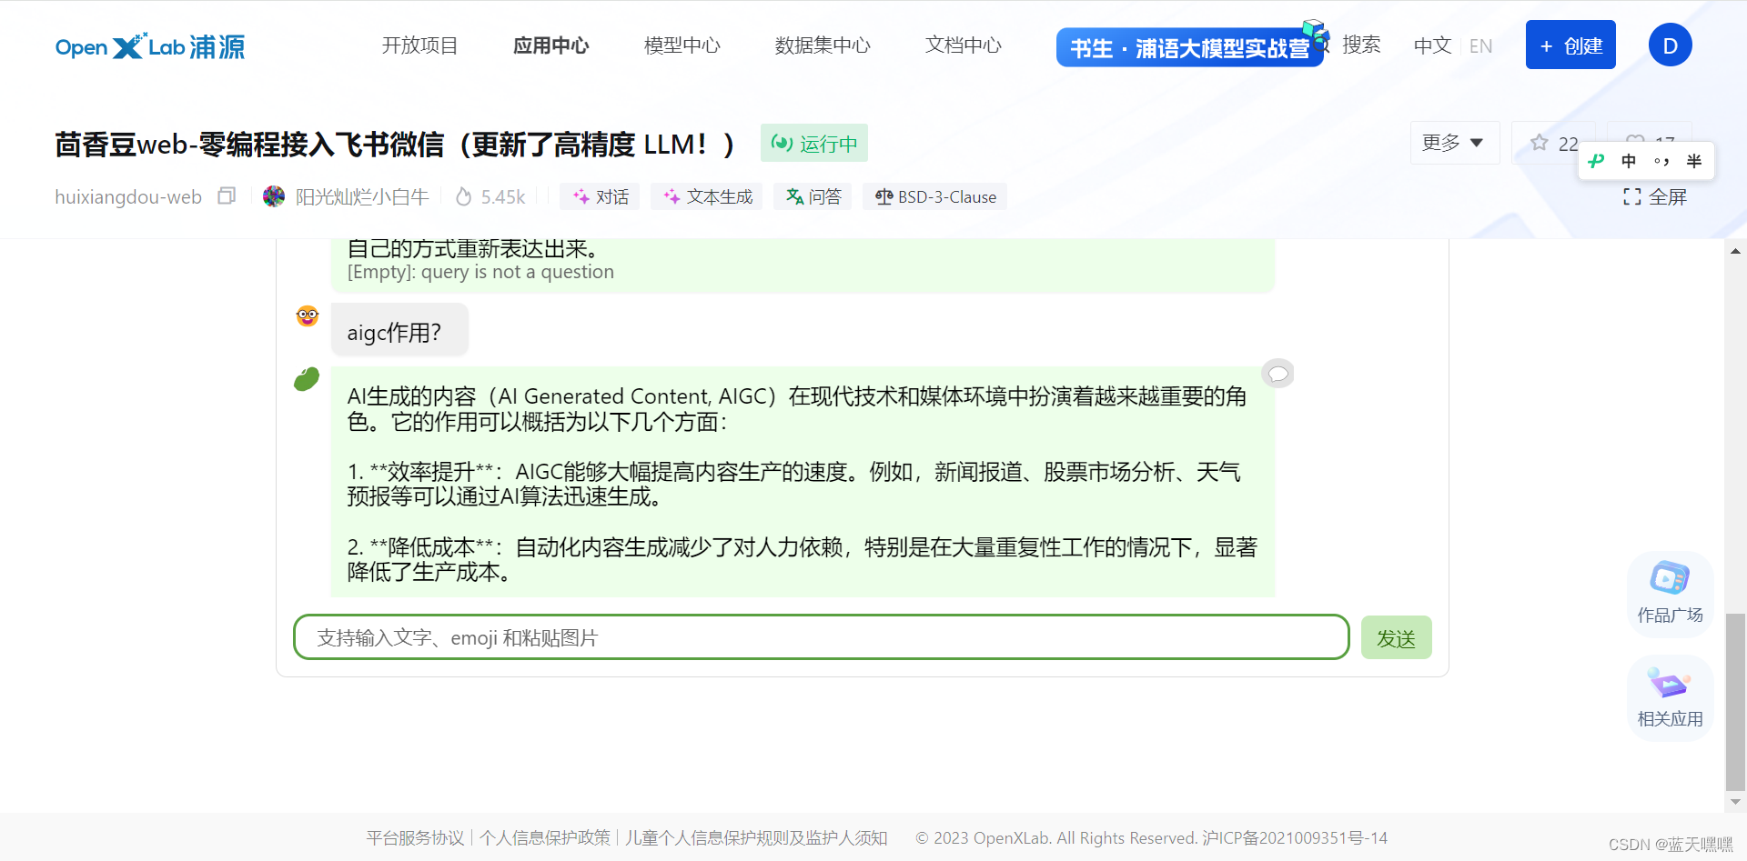
Task: Switch language to 中文
Action: (1432, 45)
